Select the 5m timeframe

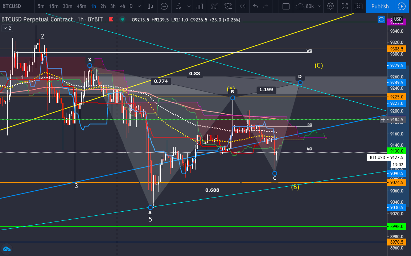tap(41, 6)
